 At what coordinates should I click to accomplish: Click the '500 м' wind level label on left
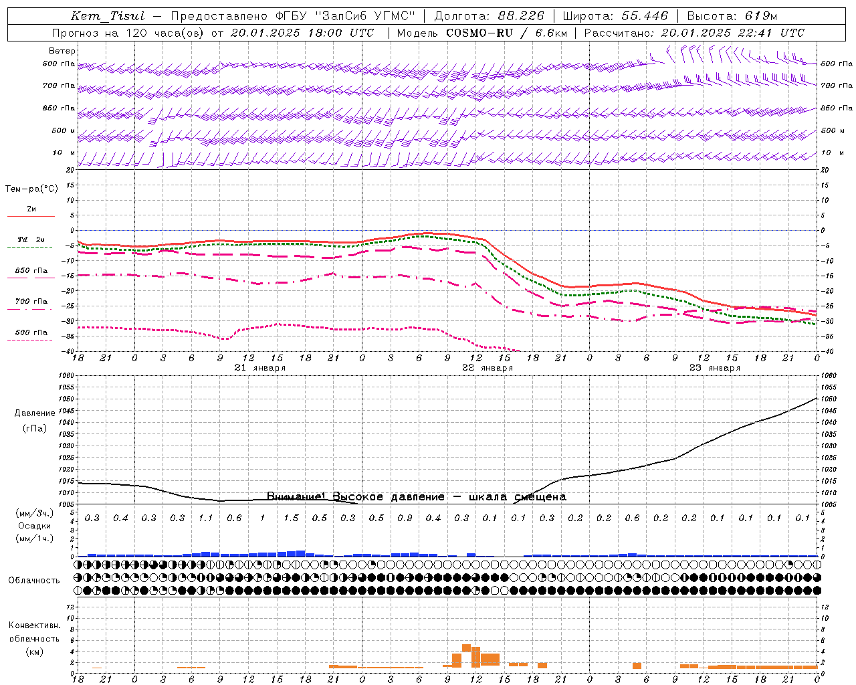coord(64,130)
